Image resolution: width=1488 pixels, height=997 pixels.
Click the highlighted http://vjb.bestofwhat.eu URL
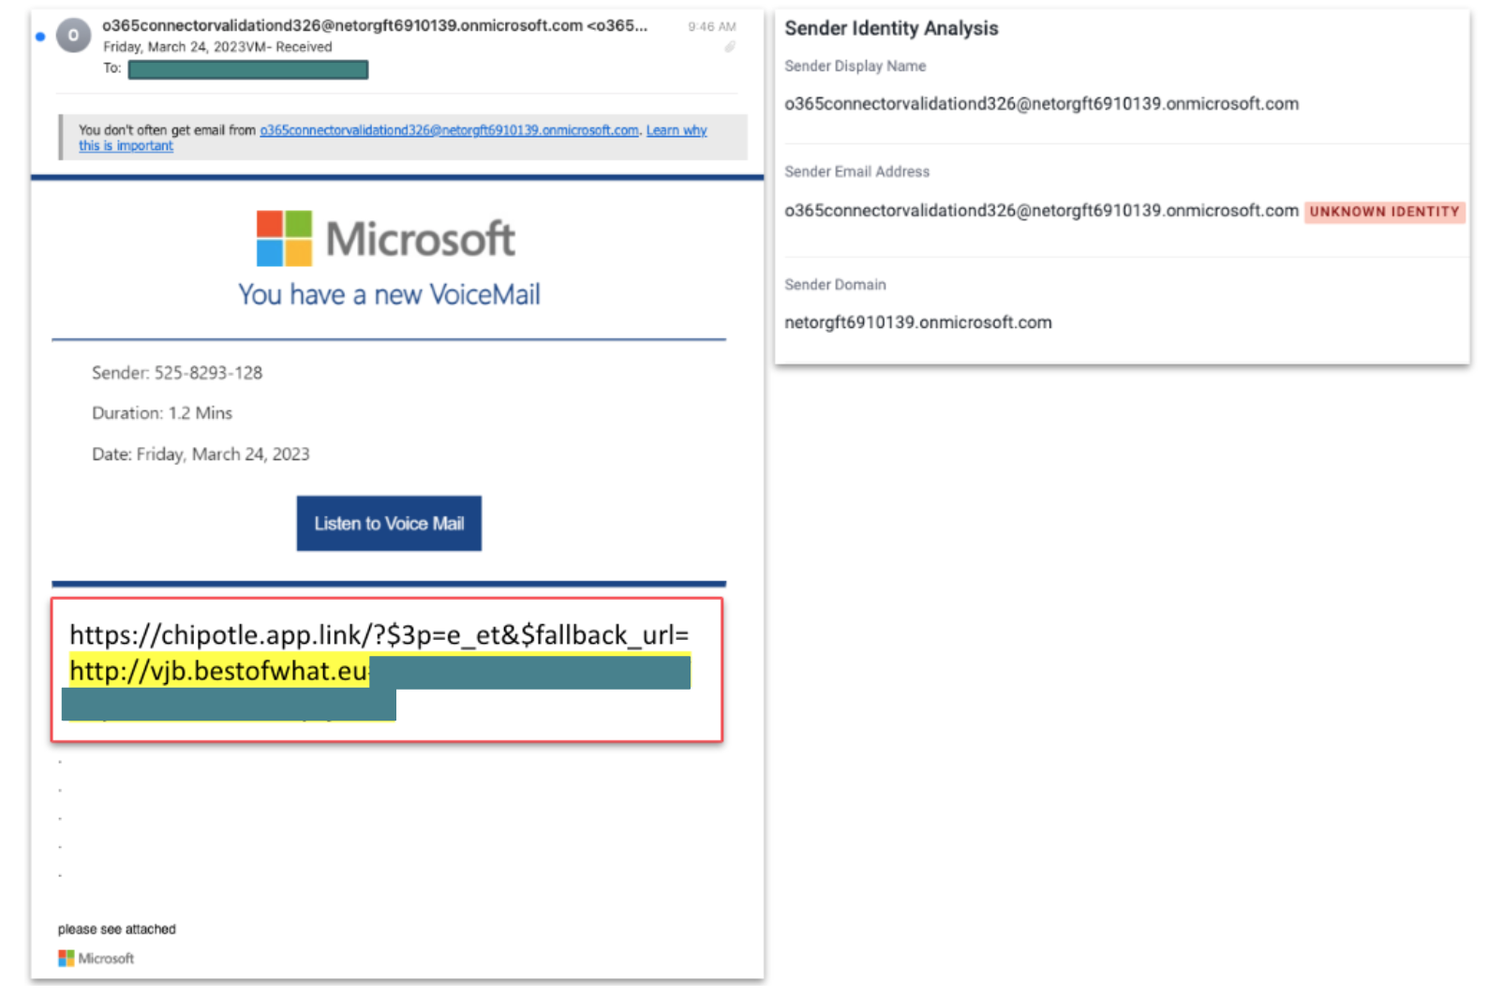point(218,671)
